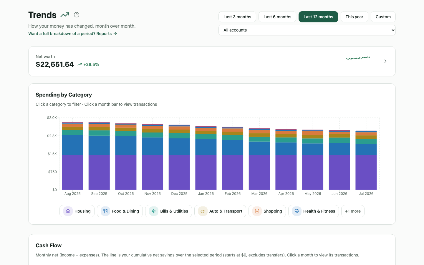Open transactions for Dec 2025 bar
424x265 pixels.
coord(179,158)
